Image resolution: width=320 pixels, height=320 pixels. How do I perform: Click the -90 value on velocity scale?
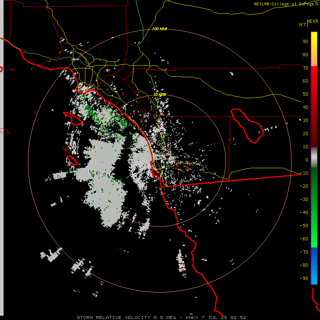pos(304,278)
